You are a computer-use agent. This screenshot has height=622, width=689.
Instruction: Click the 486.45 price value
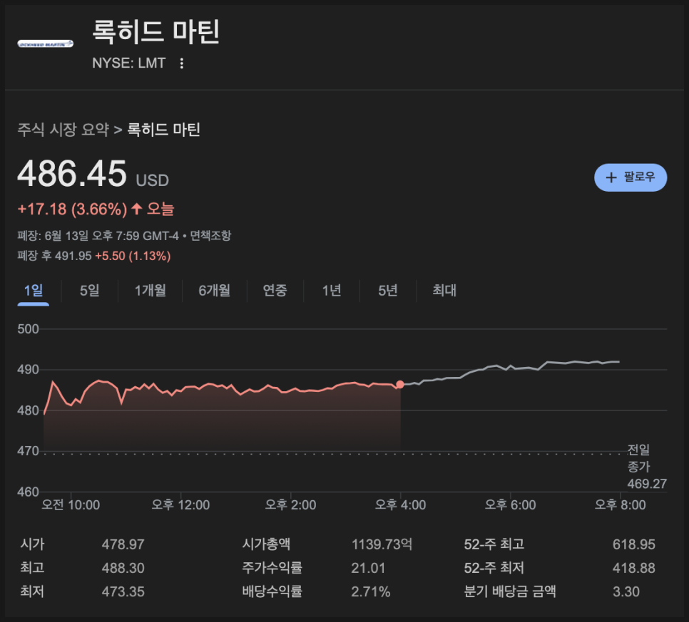click(x=72, y=173)
